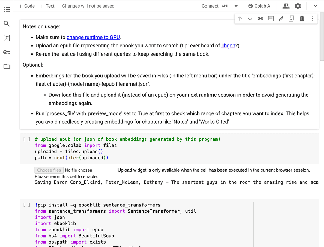
Task: Open more cell actions menu
Action: click(x=312, y=19)
